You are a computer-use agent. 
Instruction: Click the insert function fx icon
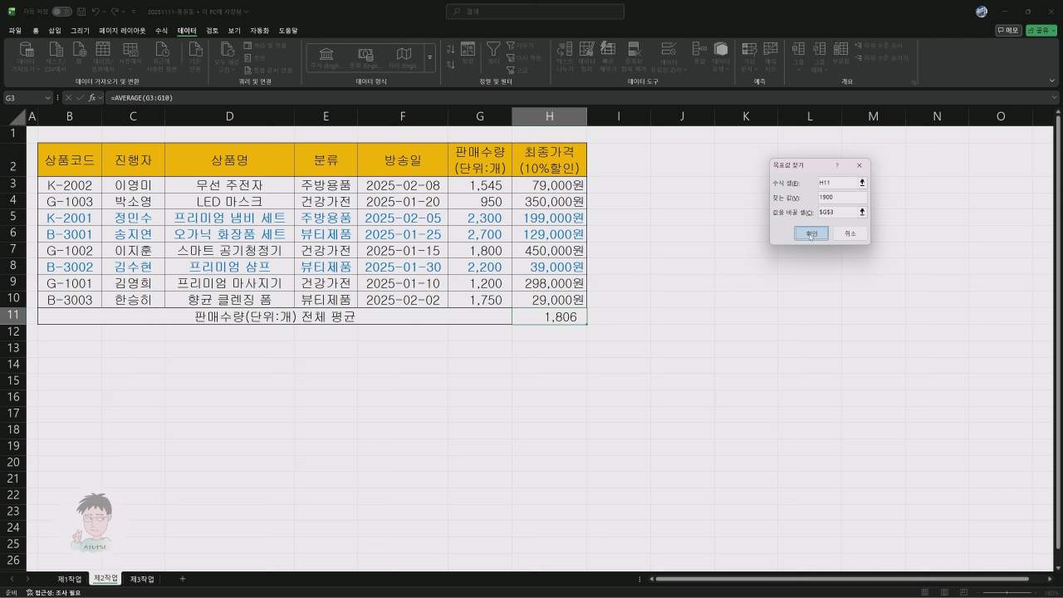click(92, 98)
